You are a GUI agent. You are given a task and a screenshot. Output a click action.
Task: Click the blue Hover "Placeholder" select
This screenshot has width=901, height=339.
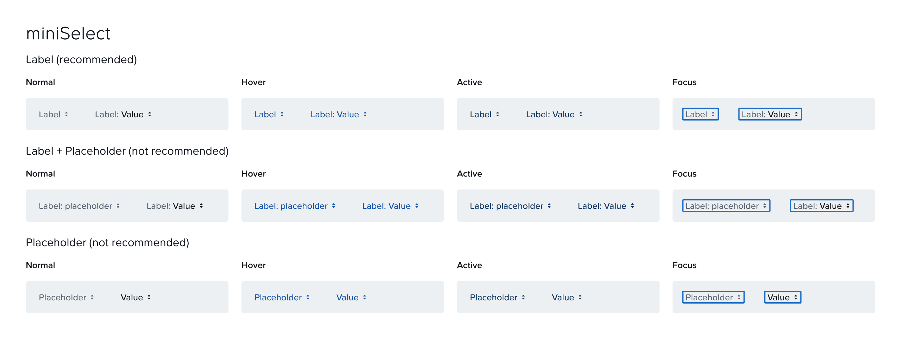[282, 297]
